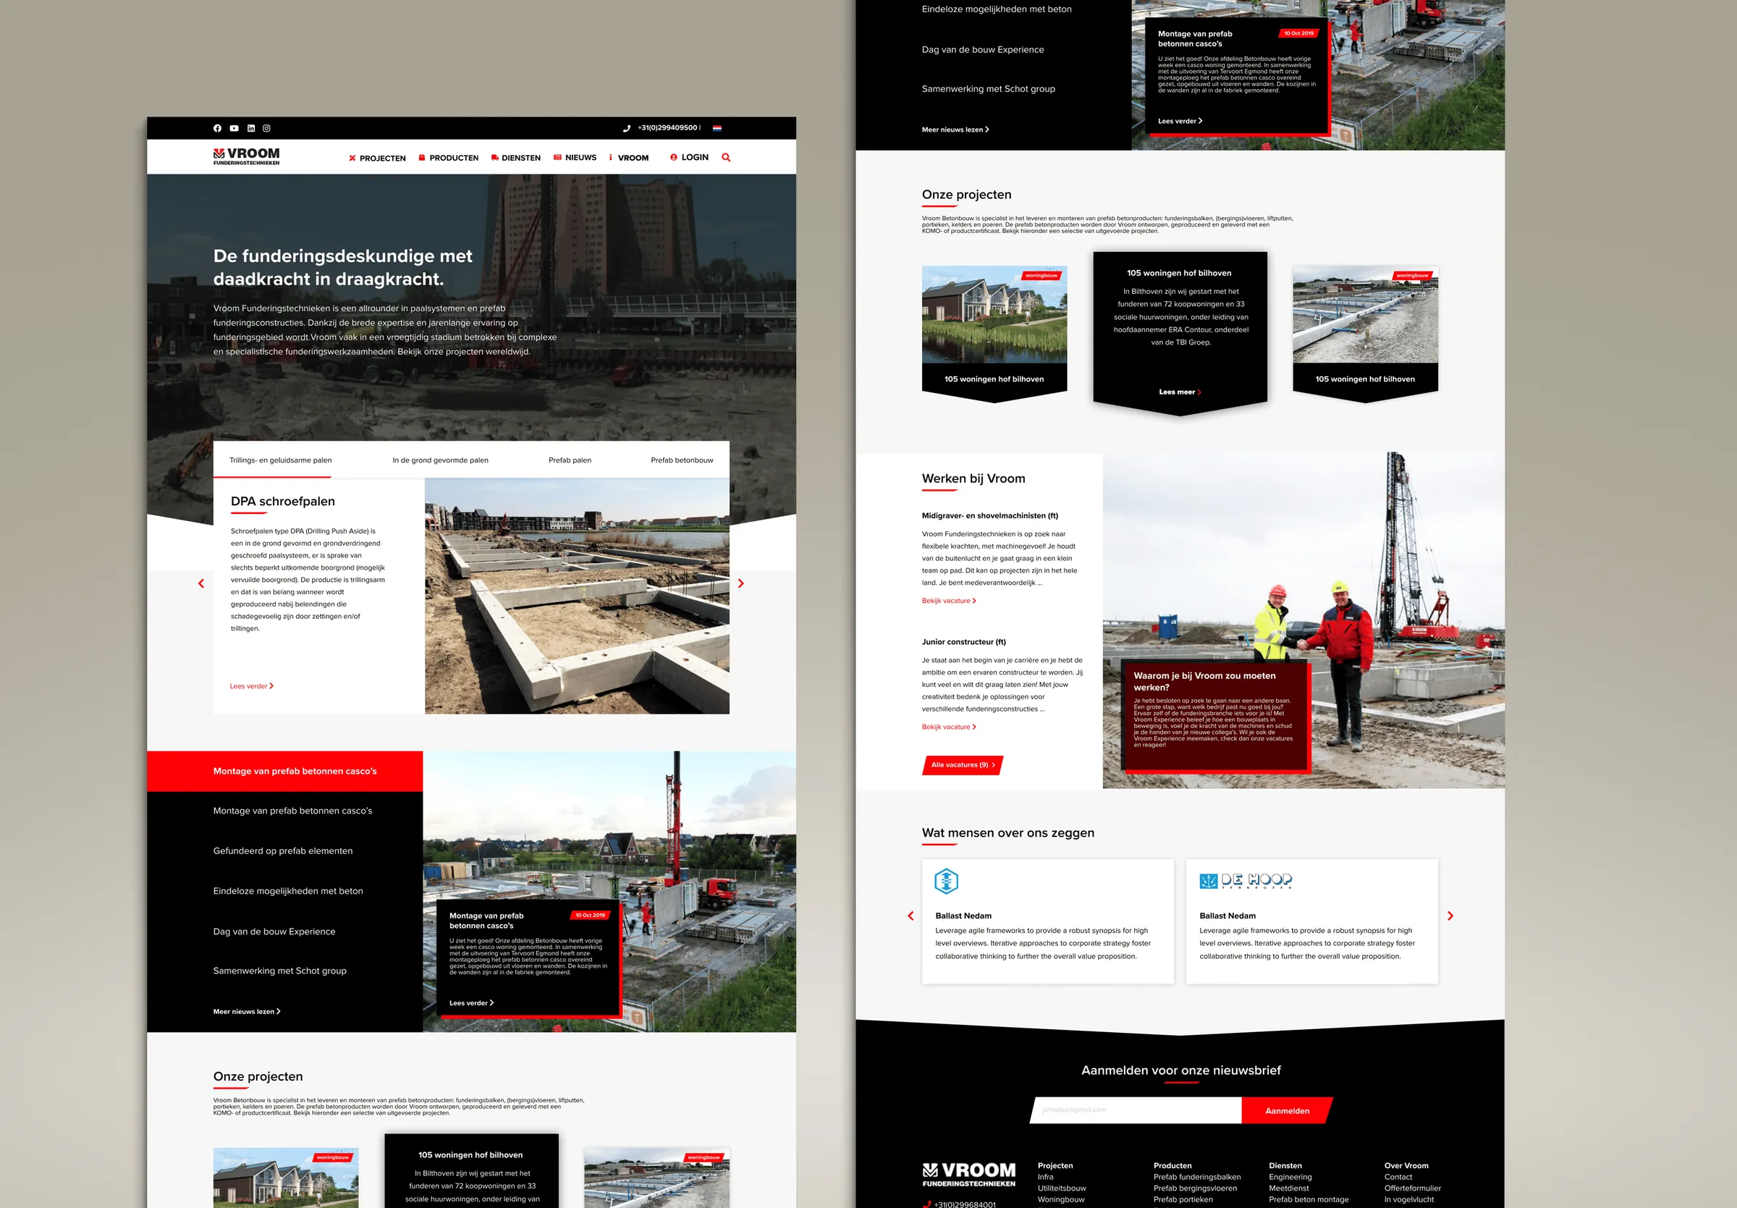Click the red Aanmelden button
This screenshot has width=1737, height=1208.
(x=1287, y=1110)
